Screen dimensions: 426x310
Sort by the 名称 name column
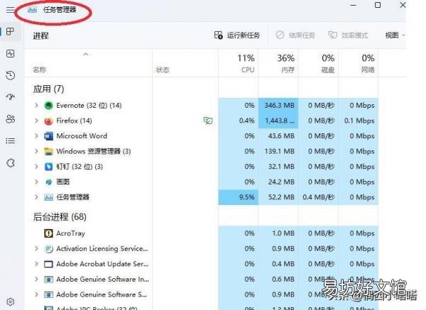(40, 70)
